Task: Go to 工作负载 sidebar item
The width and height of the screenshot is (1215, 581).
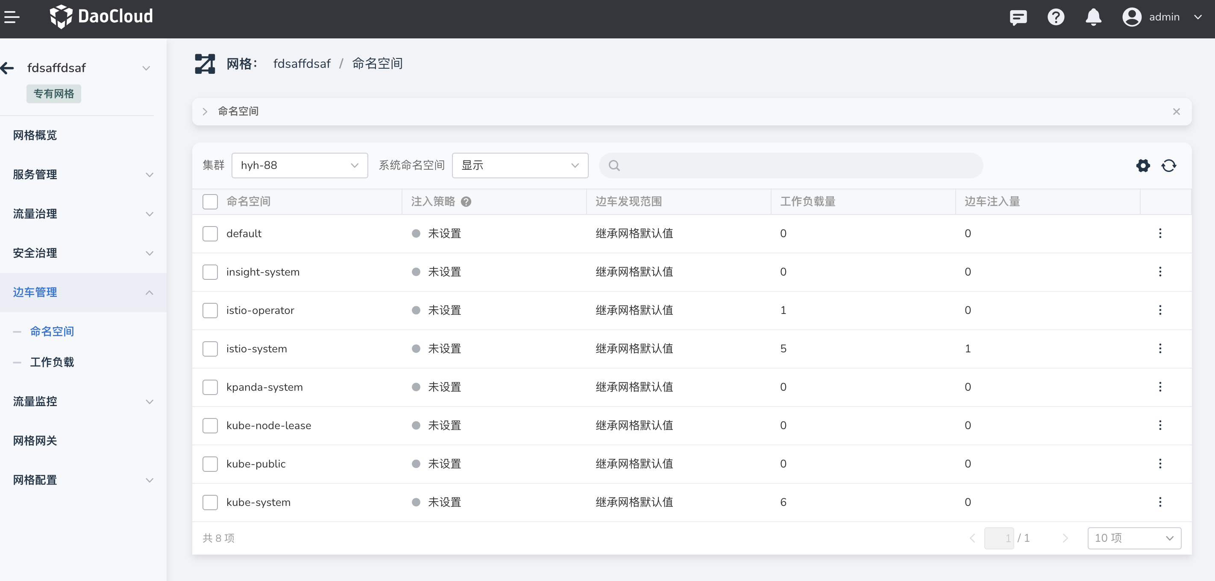Action: tap(52, 362)
